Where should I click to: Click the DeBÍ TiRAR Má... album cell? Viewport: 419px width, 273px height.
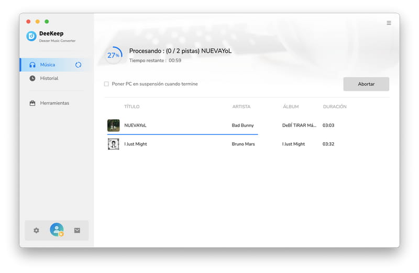(299, 126)
